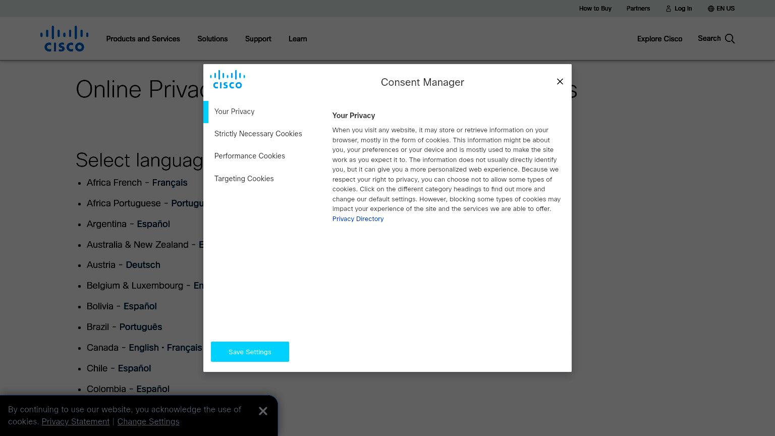Image resolution: width=775 pixels, height=436 pixels.
Task: Select Austria Deutsch link
Action: coord(143,265)
